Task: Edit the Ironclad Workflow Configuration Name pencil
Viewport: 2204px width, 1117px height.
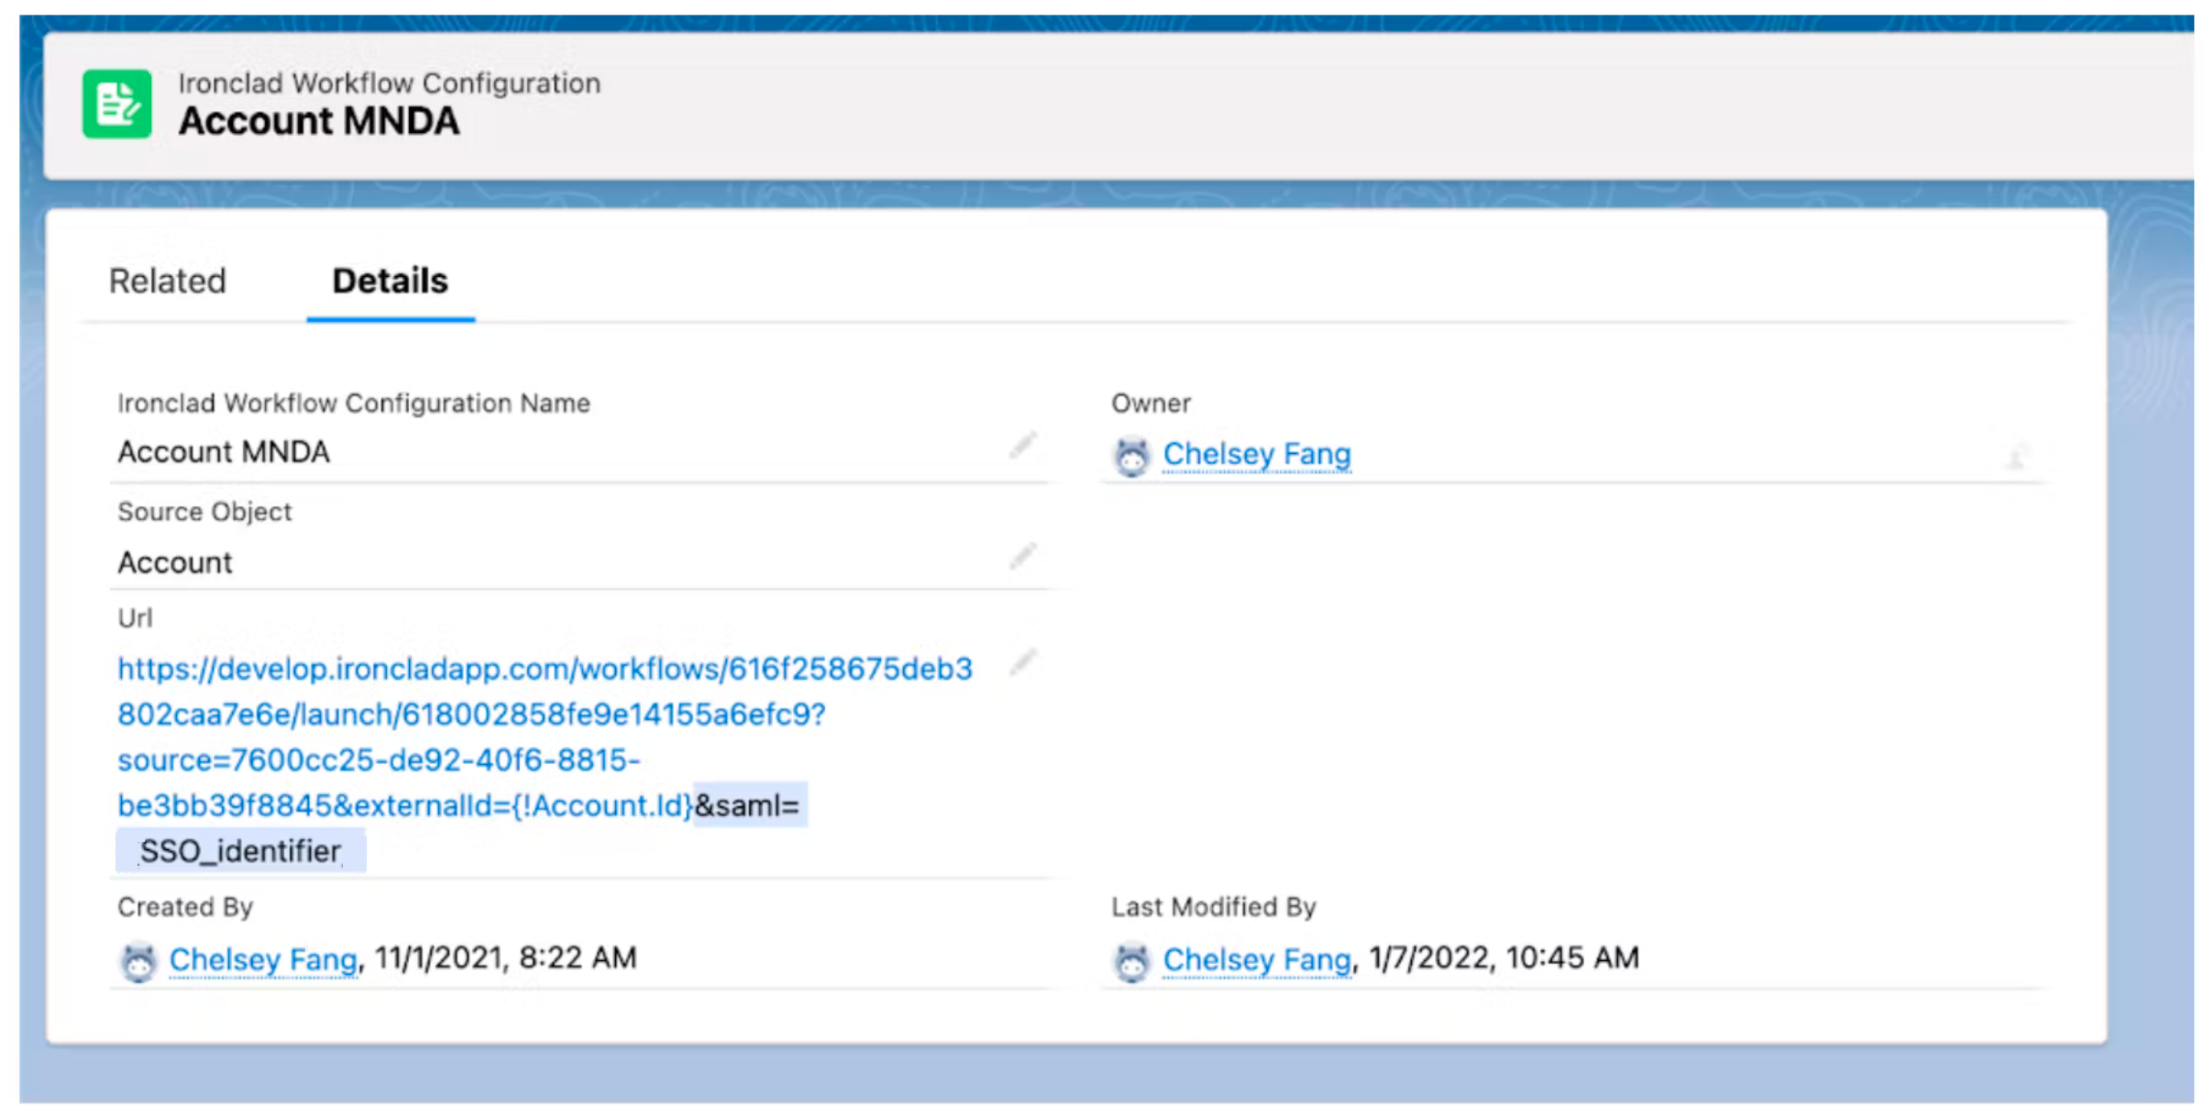Action: coord(1022,446)
